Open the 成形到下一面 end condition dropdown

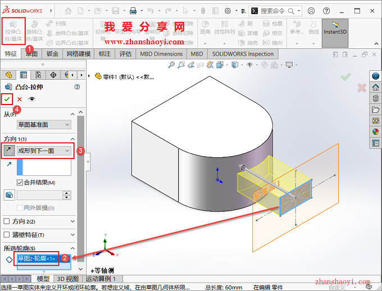(44, 151)
